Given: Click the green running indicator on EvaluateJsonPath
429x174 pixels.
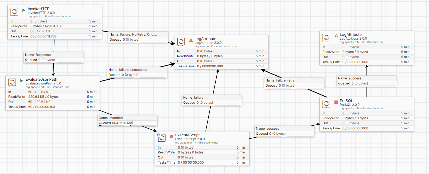Looking at the screenshot, I should pyautogui.click(x=22, y=81).
